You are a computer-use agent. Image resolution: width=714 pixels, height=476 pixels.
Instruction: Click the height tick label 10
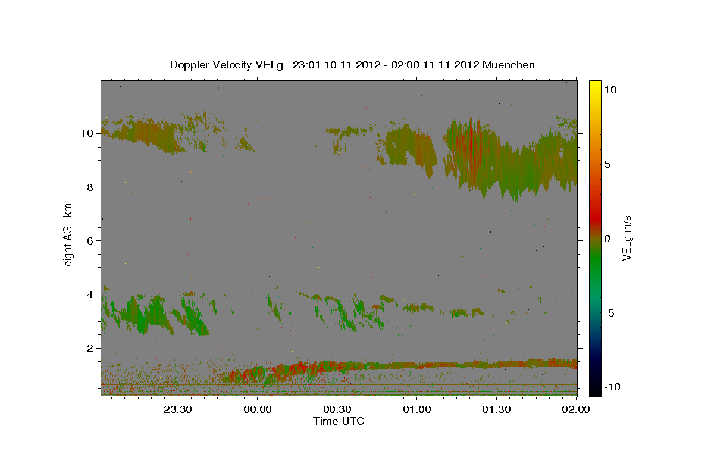pyautogui.click(x=88, y=133)
